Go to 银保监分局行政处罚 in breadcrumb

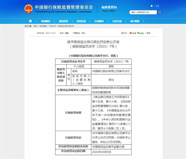click(x=66, y=26)
